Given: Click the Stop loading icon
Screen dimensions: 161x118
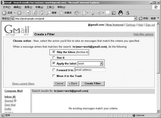Looking at the screenshot, I should click(28, 13).
